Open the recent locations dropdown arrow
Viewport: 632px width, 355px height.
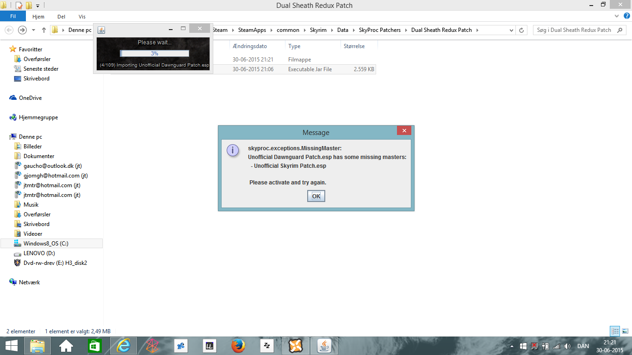(34, 30)
